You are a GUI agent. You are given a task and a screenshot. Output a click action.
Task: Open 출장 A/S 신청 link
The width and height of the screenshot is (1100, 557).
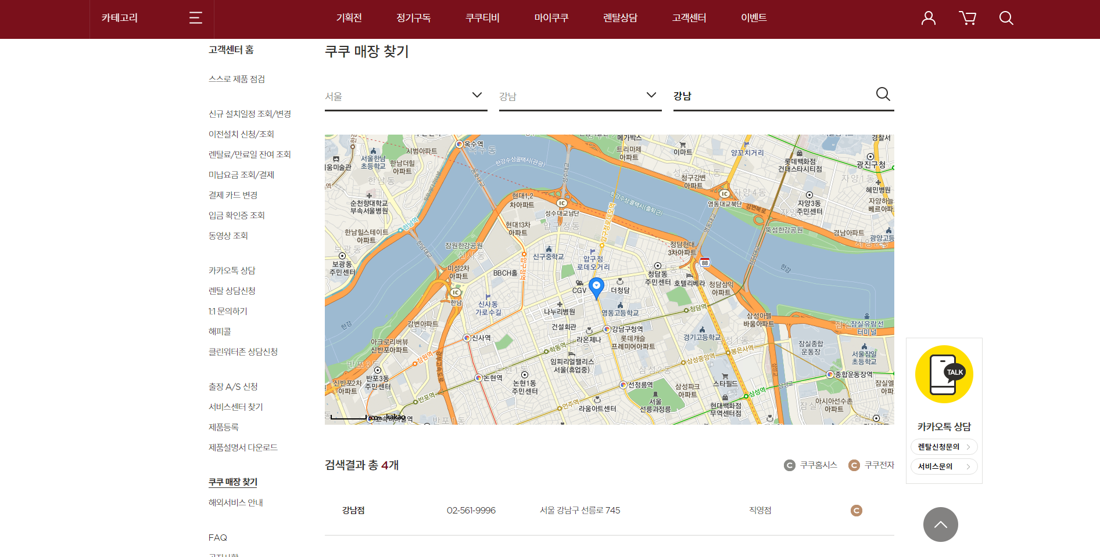tap(233, 386)
